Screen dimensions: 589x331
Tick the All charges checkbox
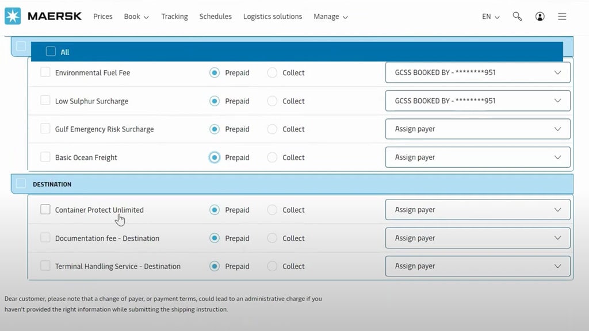coord(51,52)
